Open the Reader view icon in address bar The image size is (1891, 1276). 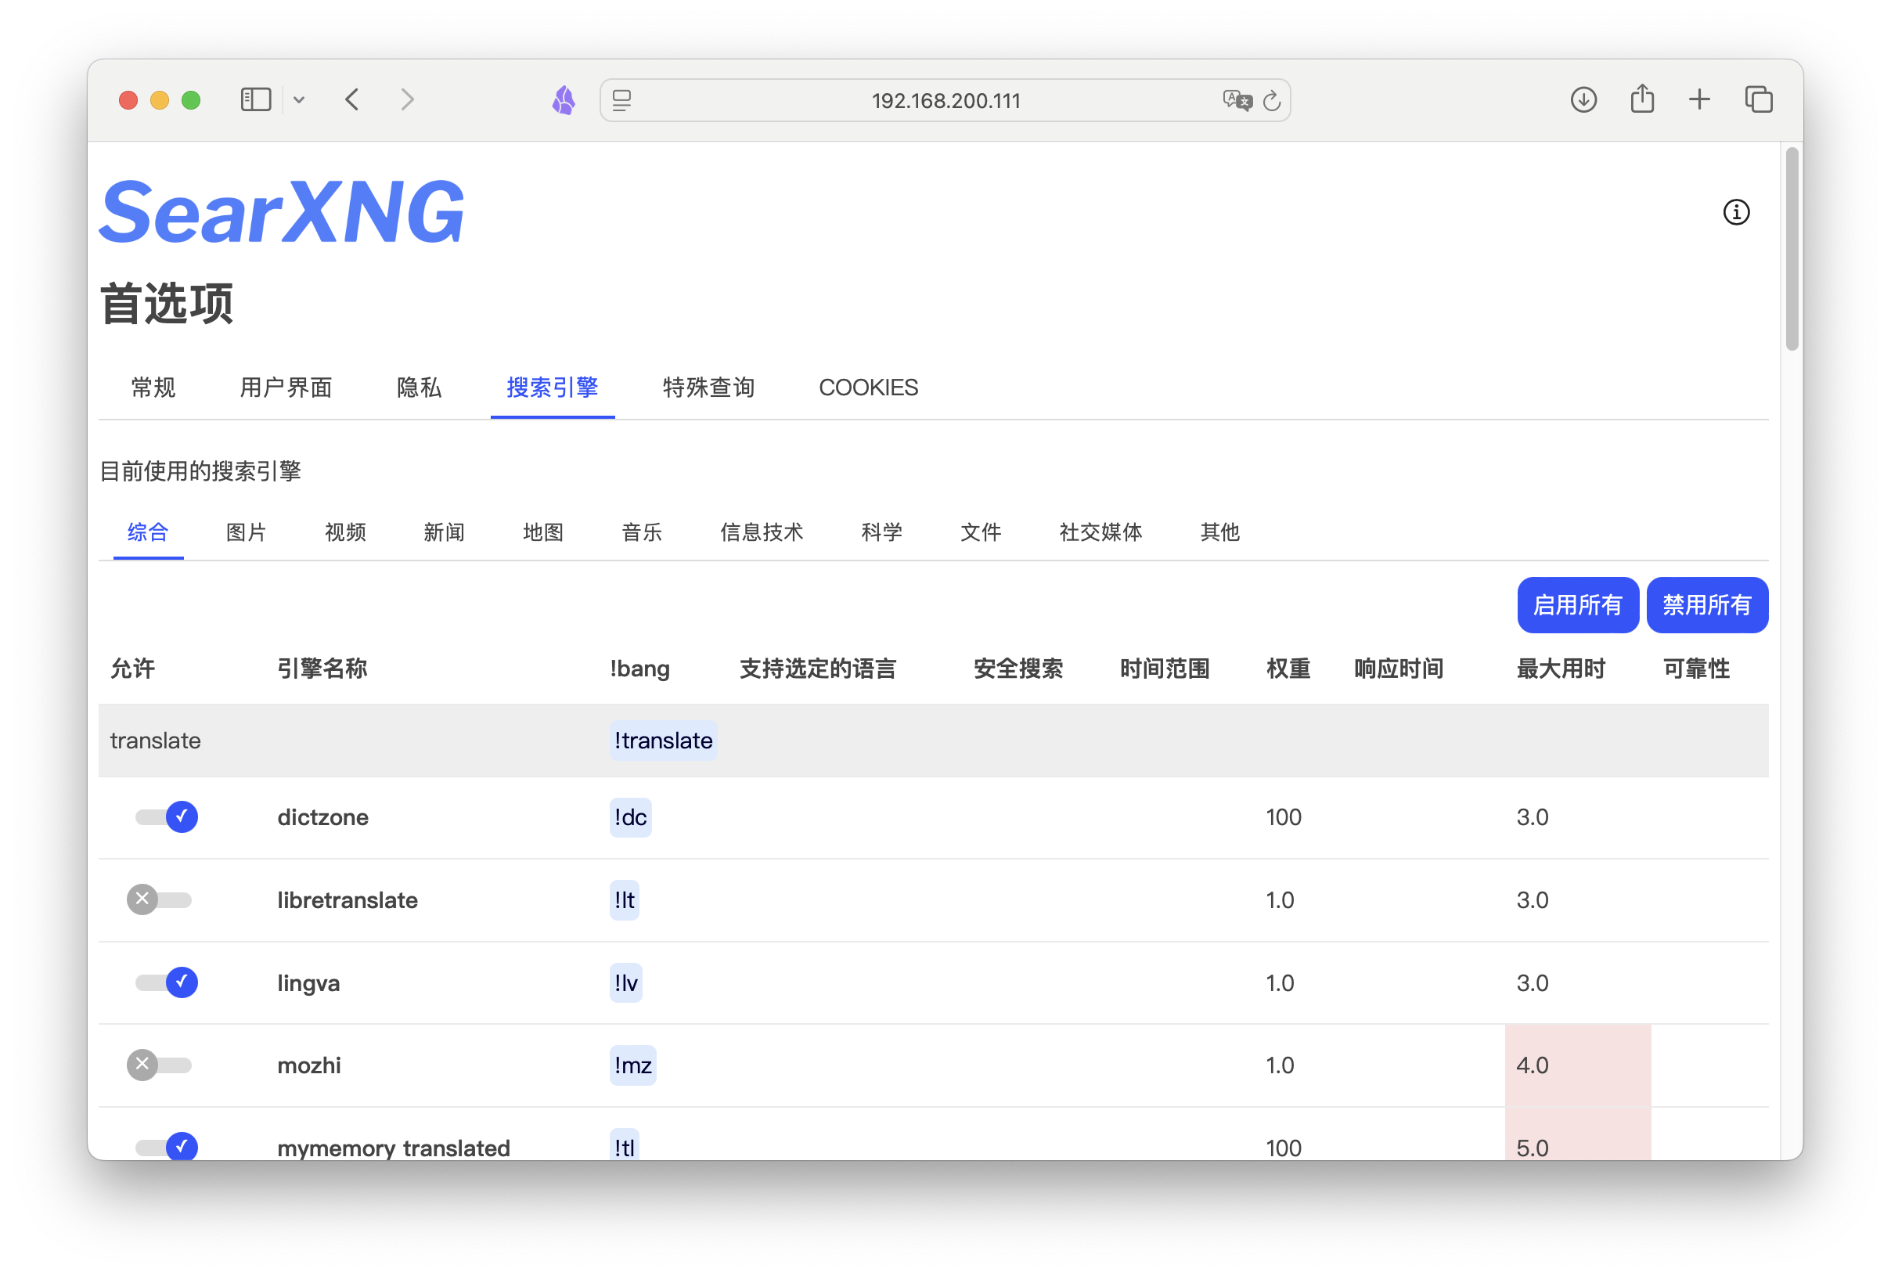click(622, 100)
